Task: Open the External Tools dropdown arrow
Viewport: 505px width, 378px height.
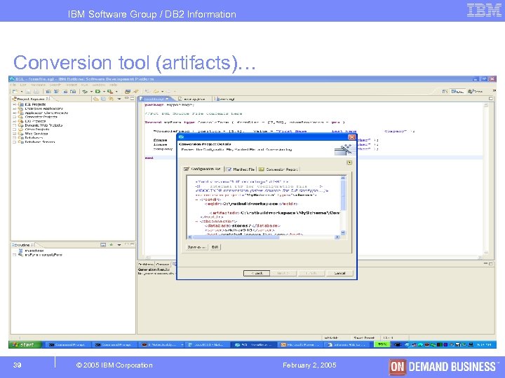Action: tap(116, 92)
